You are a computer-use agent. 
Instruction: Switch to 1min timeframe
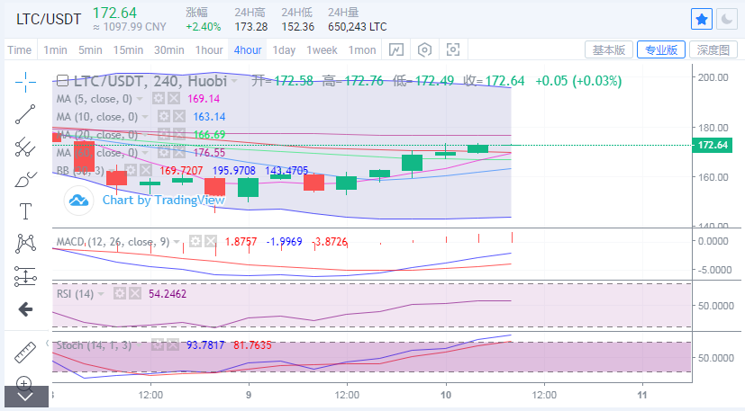click(x=55, y=49)
